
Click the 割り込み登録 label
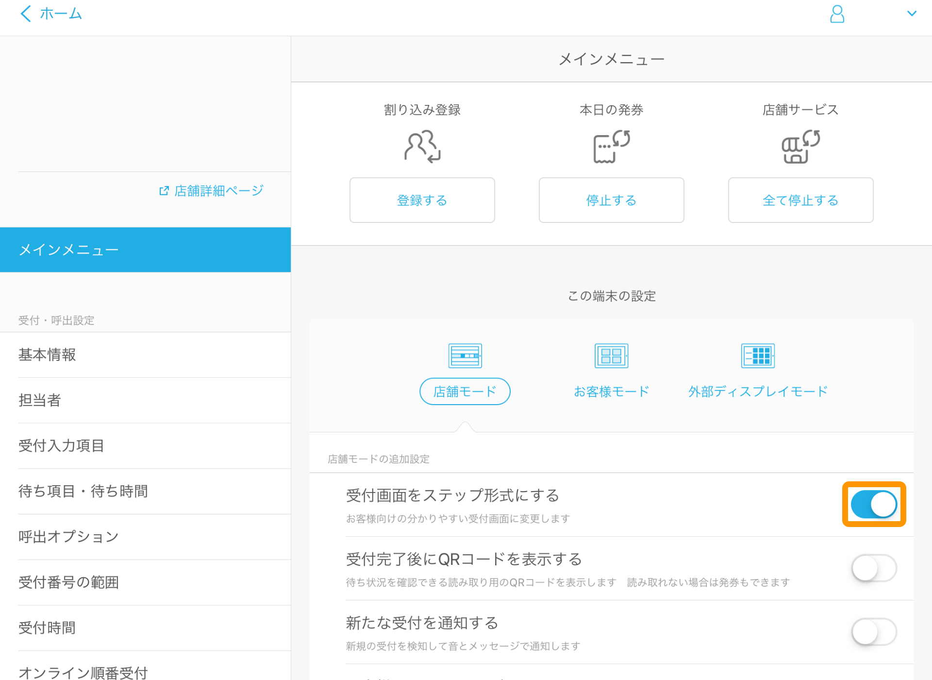pyautogui.click(x=422, y=110)
